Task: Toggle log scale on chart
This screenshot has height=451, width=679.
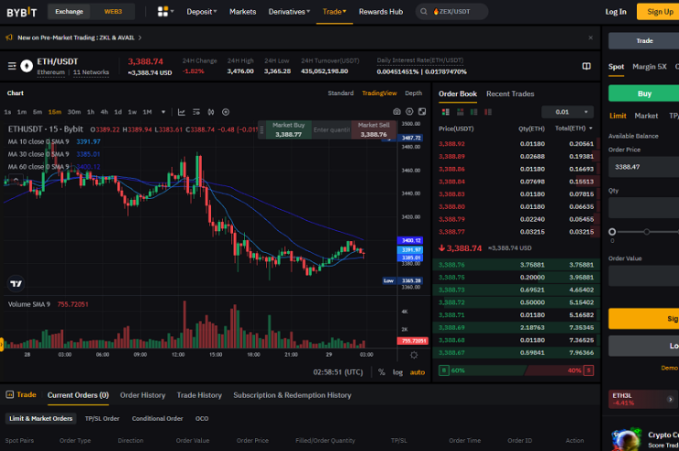Action: (398, 372)
